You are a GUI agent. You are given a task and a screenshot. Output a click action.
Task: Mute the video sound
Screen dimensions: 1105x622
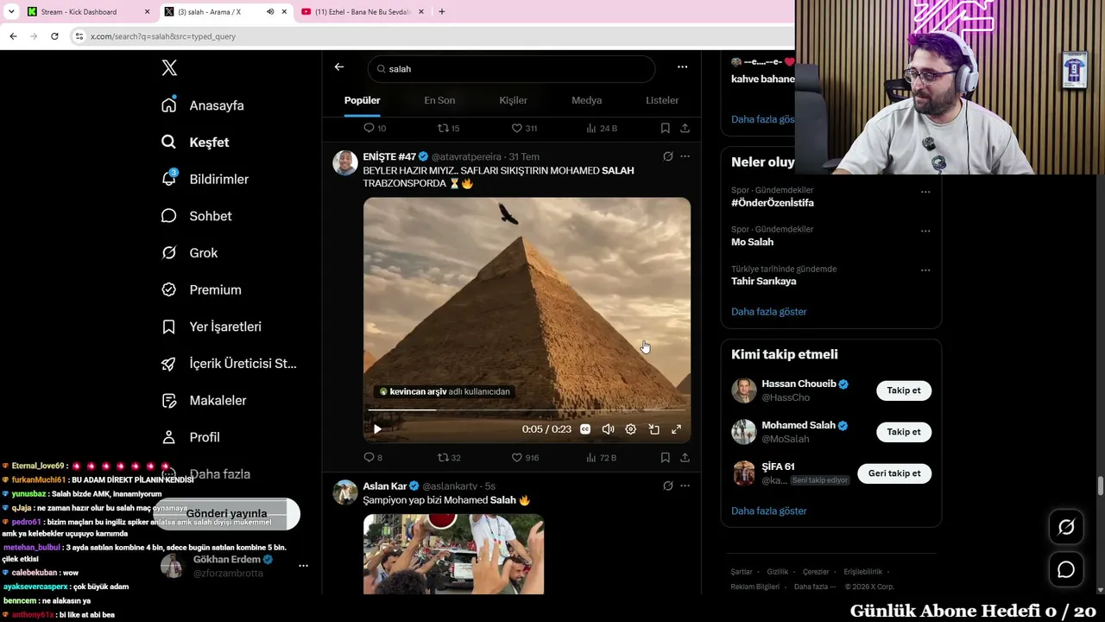click(x=608, y=429)
